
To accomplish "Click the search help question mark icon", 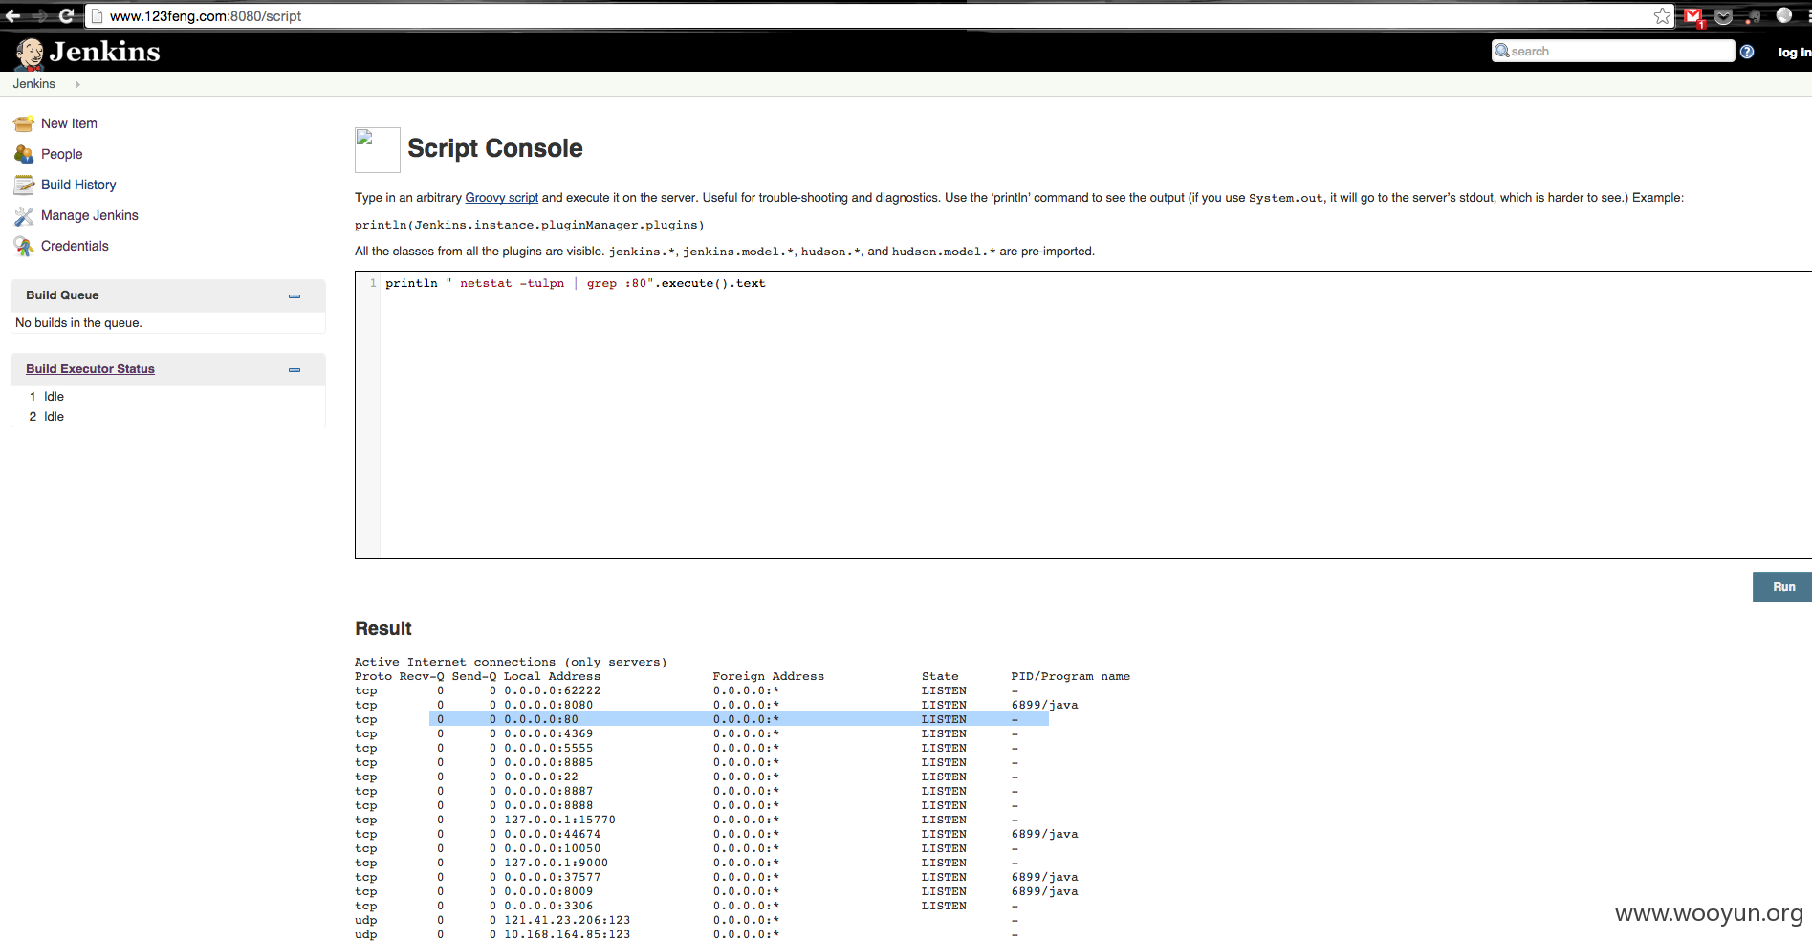I will [1747, 52].
